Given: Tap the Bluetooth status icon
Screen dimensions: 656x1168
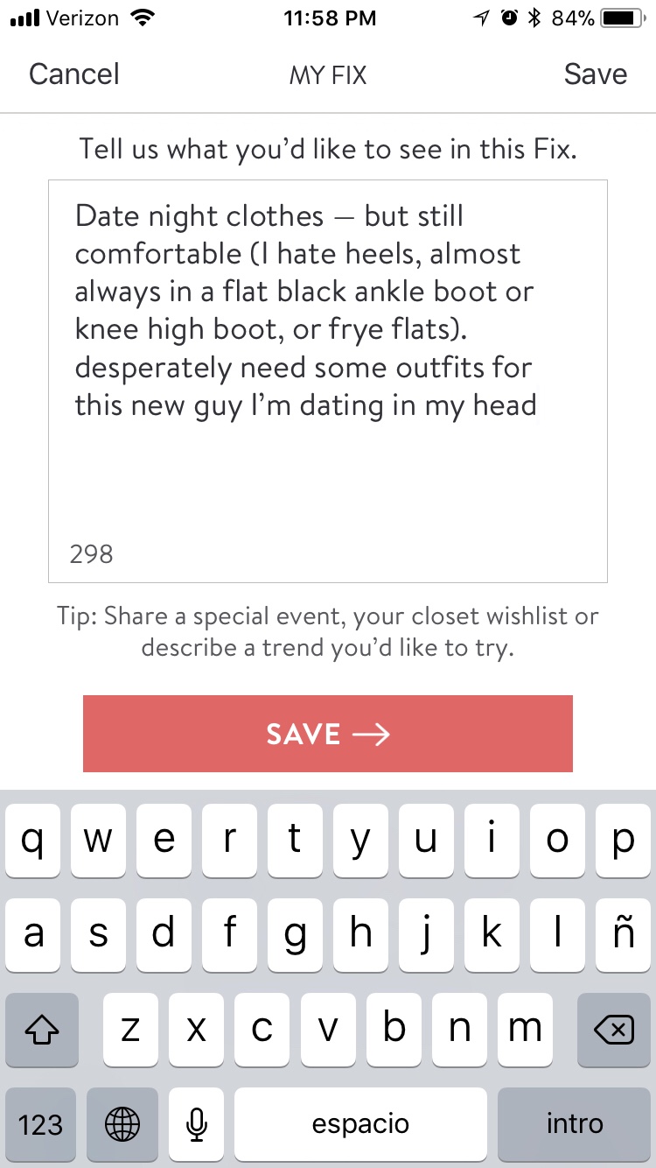Looking at the screenshot, I should click(x=534, y=18).
